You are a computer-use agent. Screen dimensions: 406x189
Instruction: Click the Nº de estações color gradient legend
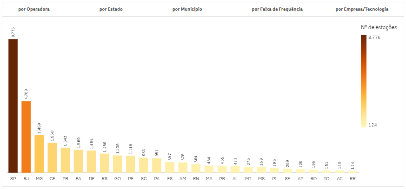(x=363, y=81)
